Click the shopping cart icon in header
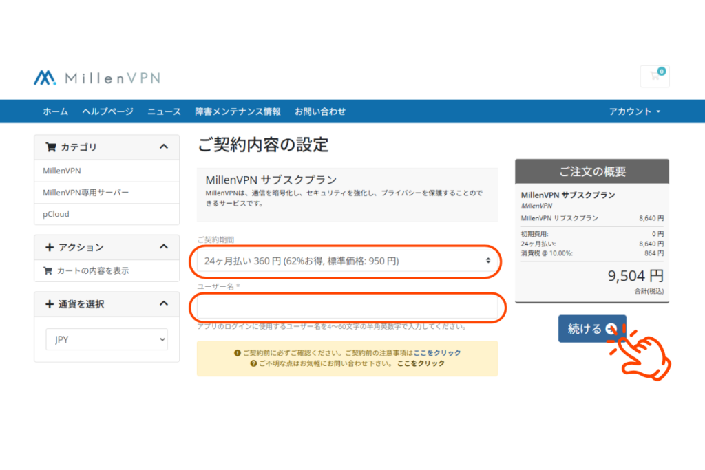705x470 pixels. pyautogui.click(x=654, y=76)
